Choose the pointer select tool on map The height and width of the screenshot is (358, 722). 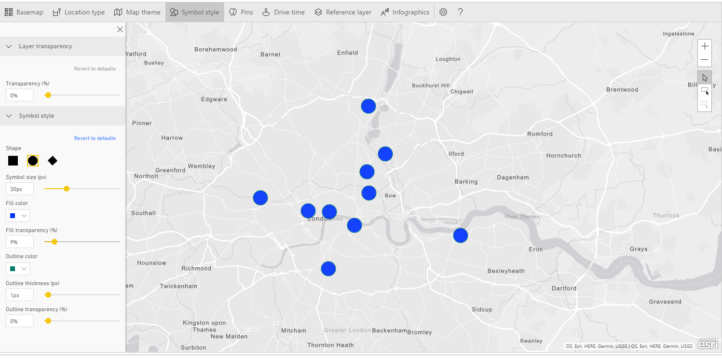pos(705,78)
